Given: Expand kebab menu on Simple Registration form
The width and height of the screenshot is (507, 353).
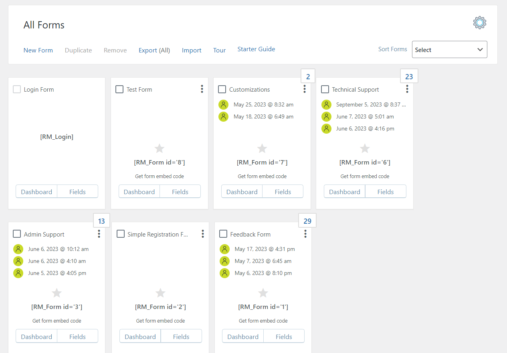Looking at the screenshot, I should [203, 234].
